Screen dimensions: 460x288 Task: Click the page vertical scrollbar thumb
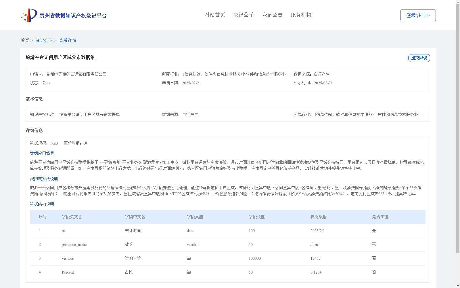point(458,129)
